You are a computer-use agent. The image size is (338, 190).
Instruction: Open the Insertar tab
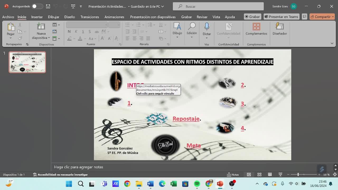click(x=37, y=17)
